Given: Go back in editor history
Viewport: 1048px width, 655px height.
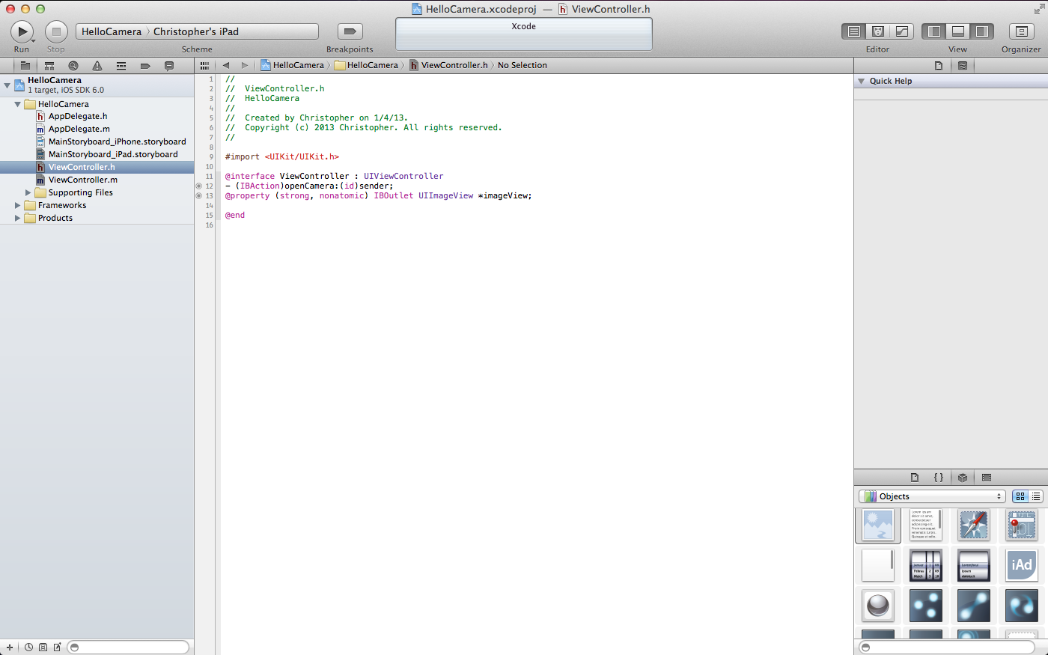Looking at the screenshot, I should point(226,65).
